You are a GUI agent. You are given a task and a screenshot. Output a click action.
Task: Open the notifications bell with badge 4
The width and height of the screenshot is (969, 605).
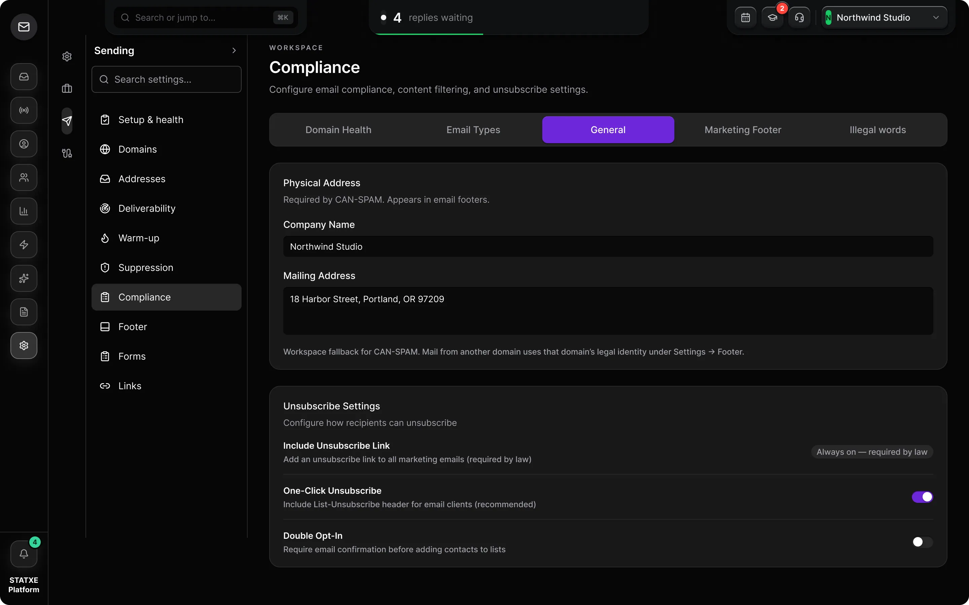pyautogui.click(x=24, y=554)
